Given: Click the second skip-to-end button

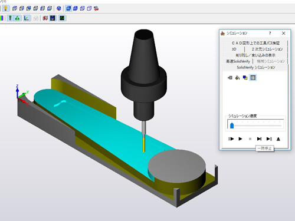Looking at the screenshot, I should pos(269,139).
